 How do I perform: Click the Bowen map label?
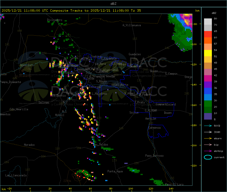point(168,113)
